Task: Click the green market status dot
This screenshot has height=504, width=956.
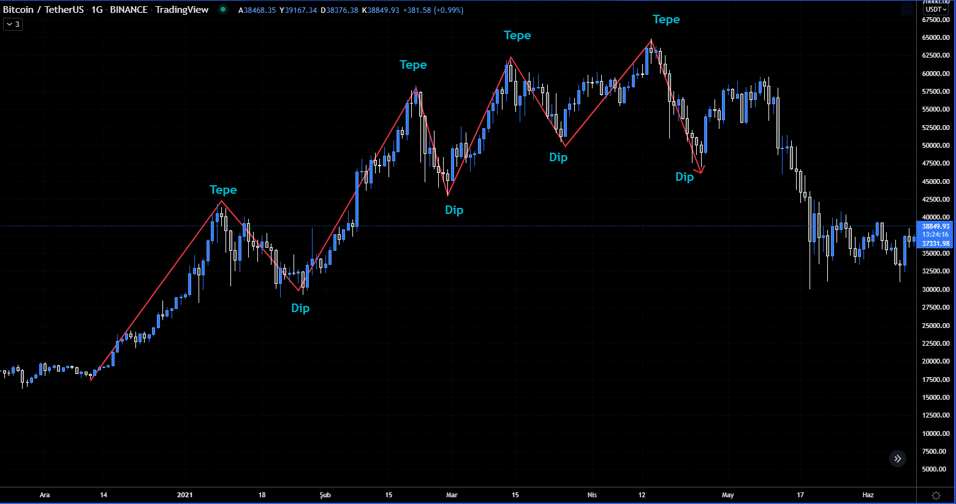Action: (223, 9)
